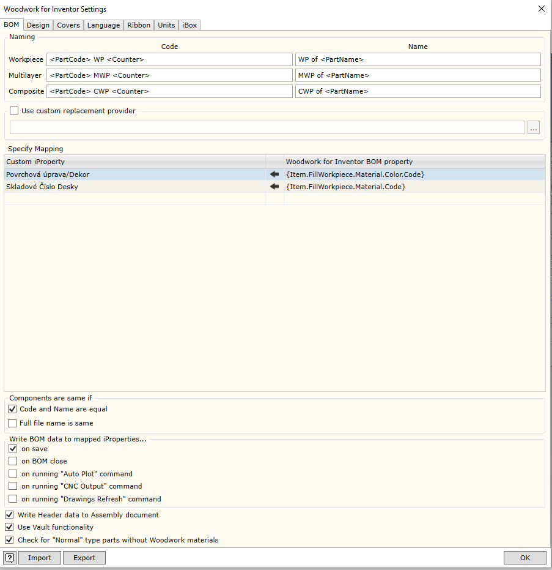Open the Covers tab

68,25
